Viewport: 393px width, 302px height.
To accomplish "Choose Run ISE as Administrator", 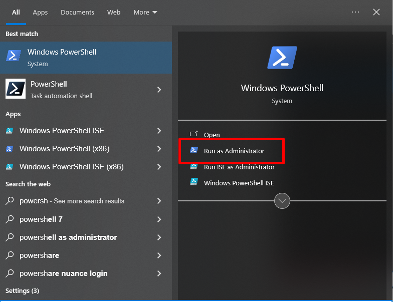I will (240, 167).
